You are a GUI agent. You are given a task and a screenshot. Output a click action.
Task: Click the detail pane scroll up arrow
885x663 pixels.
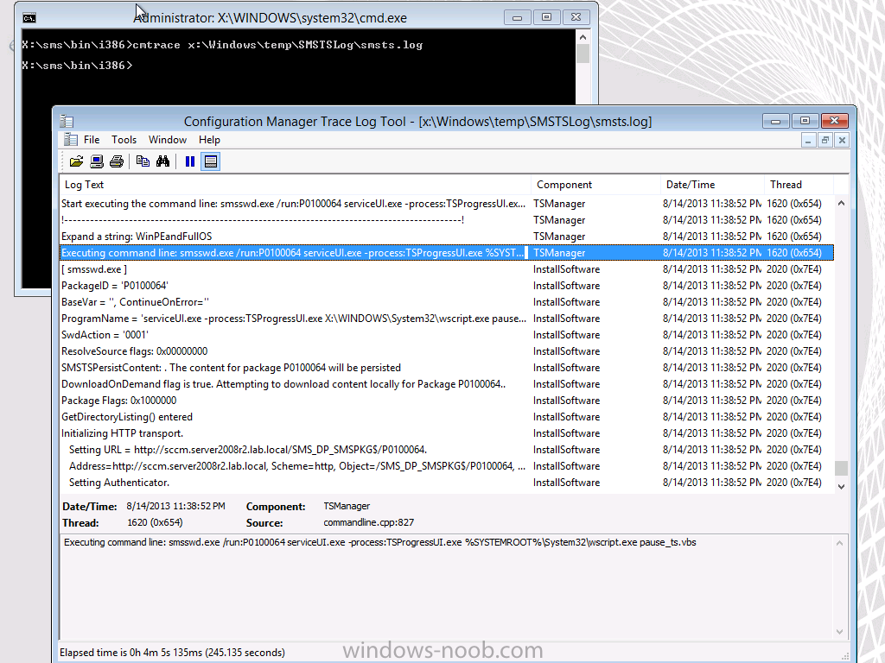coord(840,543)
